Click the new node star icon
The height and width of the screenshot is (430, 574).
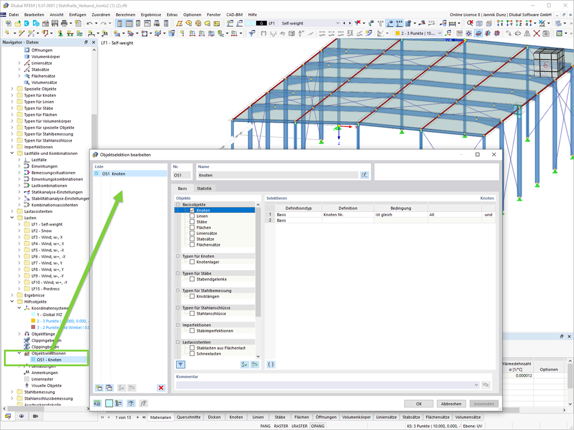pos(7,33)
